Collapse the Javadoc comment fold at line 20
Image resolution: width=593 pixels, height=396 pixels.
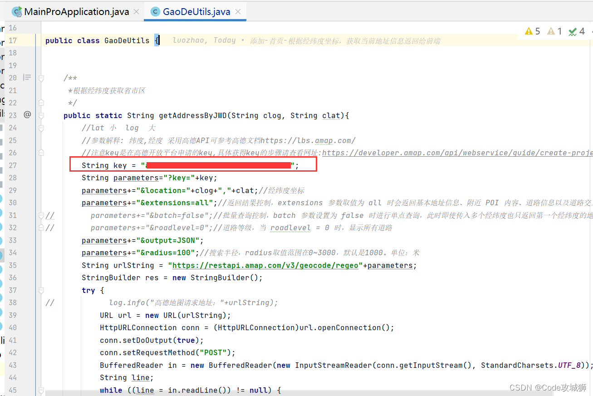(x=41, y=78)
